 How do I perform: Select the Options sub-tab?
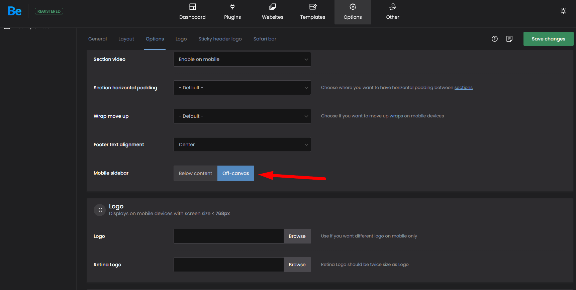[155, 39]
